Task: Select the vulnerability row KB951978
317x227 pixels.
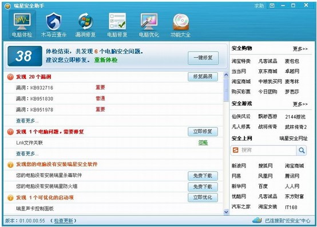Action: pyautogui.click(x=113, y=109)
